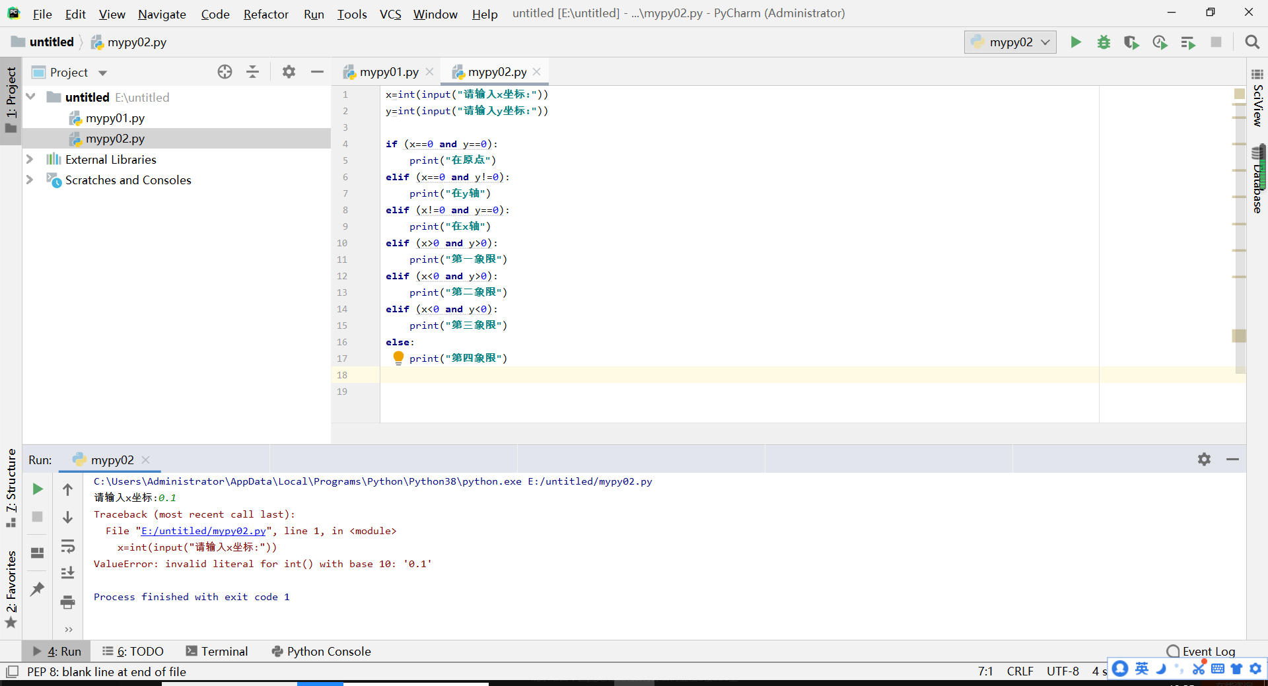Start debugging with the bug icon
Viewport: 1268px width, 686px height.
(x=1104, y=42)
